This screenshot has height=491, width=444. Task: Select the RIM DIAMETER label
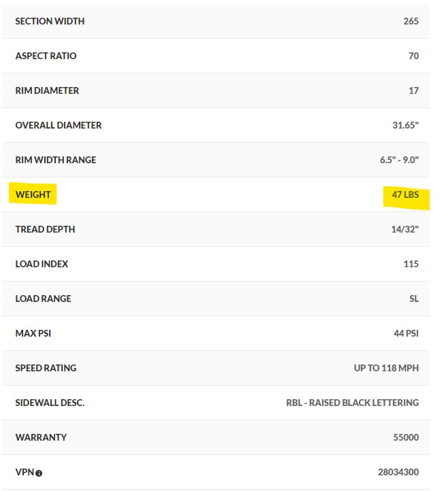coord(47,90)
